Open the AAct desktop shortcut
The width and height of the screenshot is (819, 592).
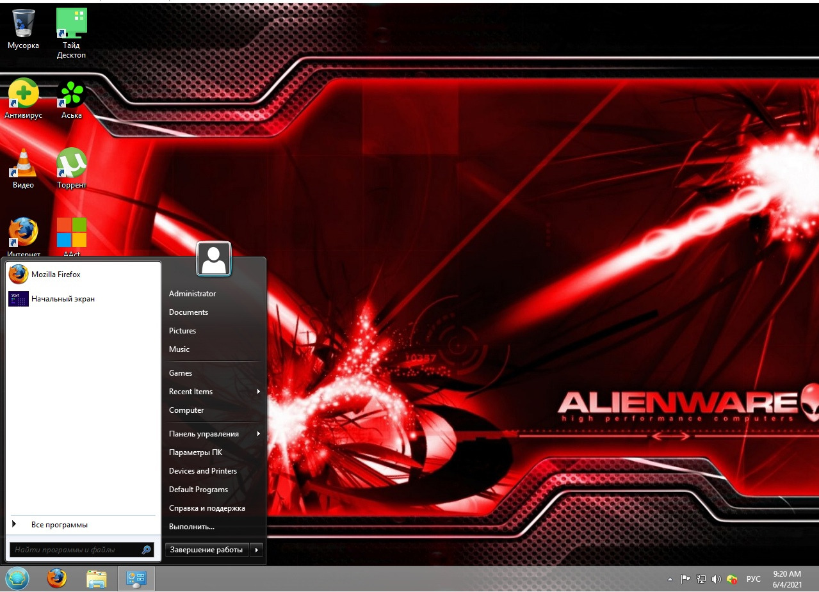[72, 237]
